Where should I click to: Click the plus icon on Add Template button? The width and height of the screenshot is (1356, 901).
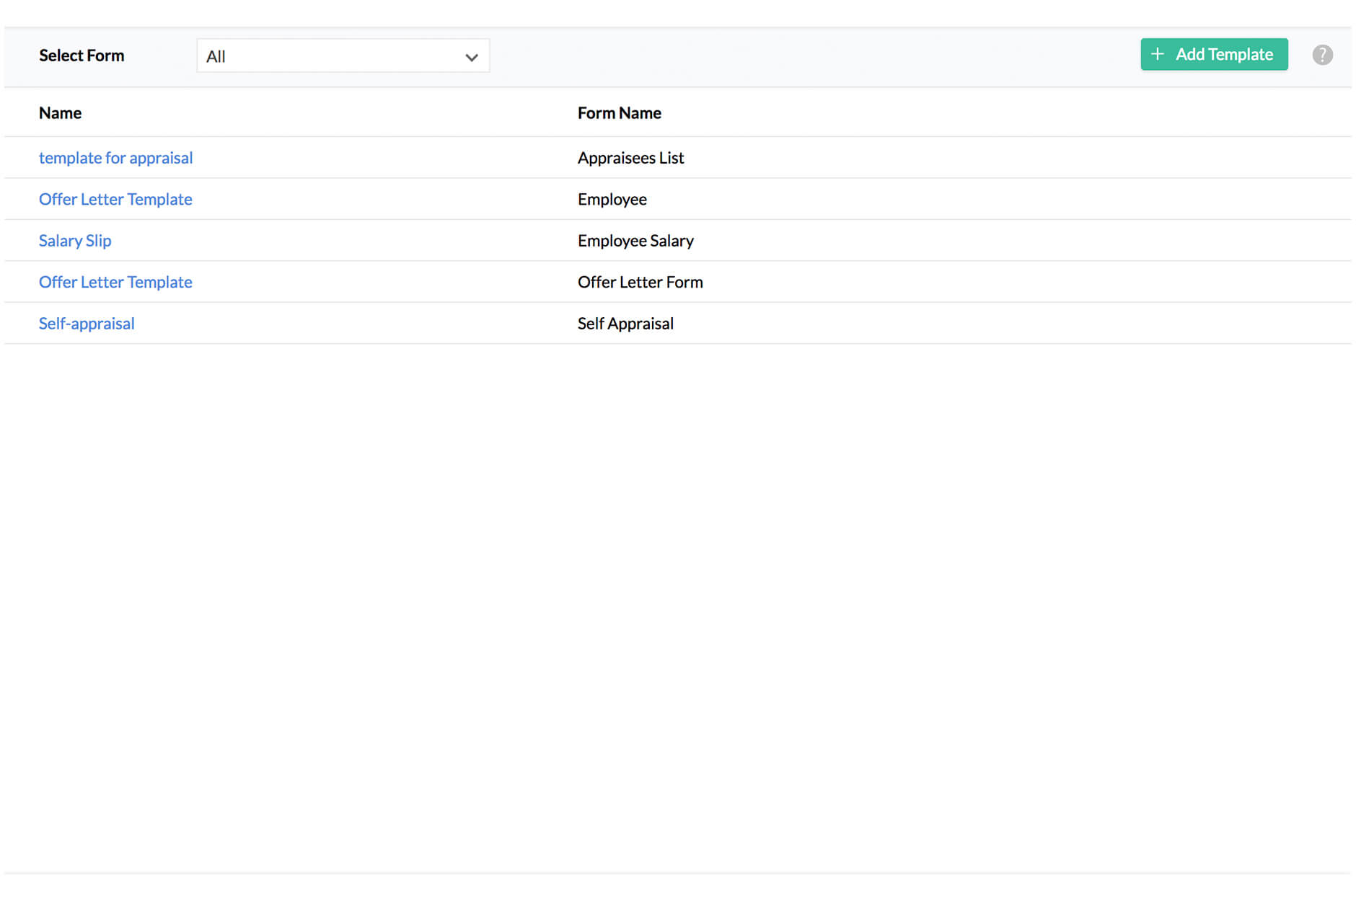pyautogui.click(x=1158, y=54)
